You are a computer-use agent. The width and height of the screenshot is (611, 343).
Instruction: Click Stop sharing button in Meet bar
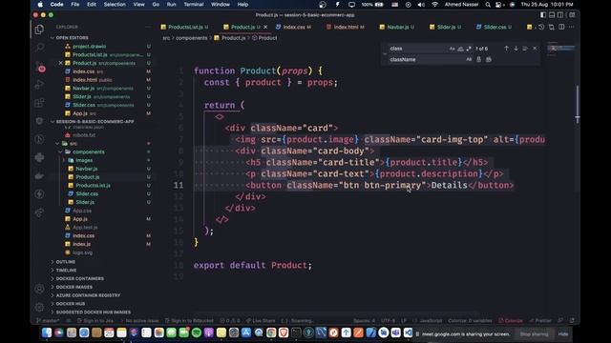tap(534, 334)
